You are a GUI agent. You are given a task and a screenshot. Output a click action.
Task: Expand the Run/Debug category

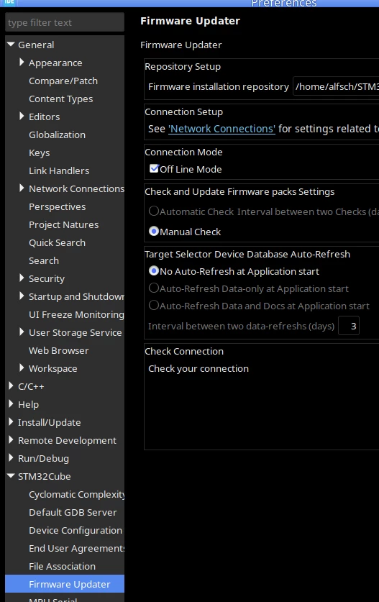pos(11,457)
